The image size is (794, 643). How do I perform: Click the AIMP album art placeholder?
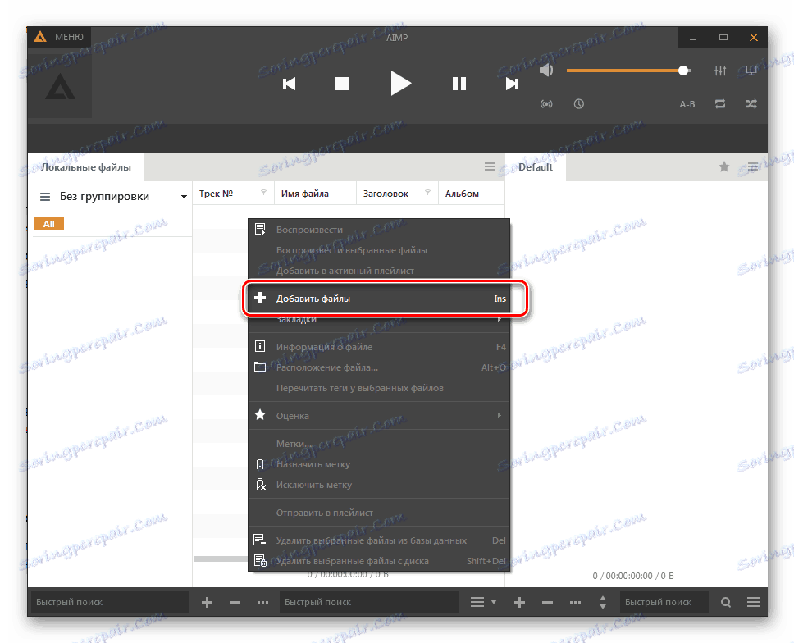tap(60, 84)
